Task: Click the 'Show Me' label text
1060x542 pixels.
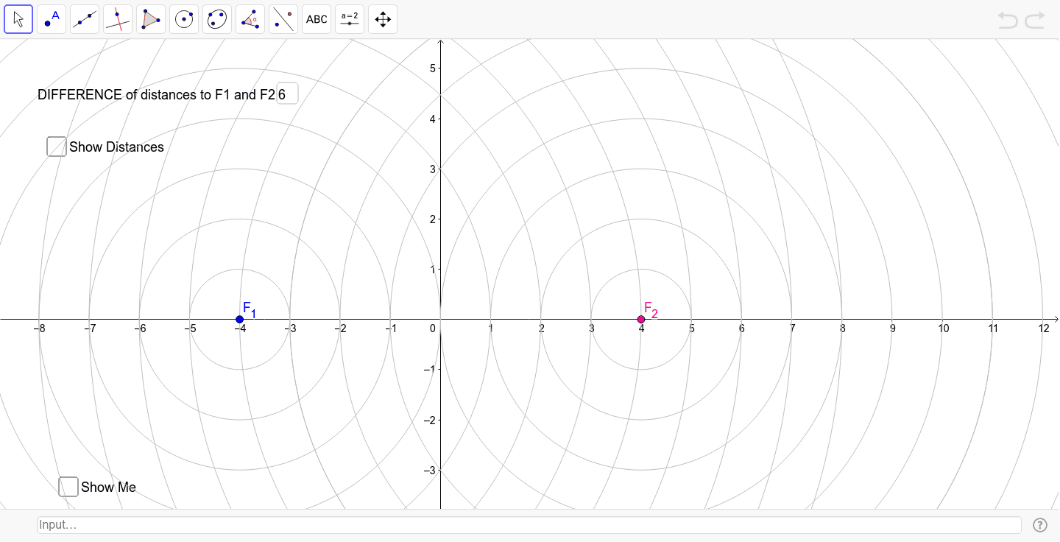Action: pos(108,488)
